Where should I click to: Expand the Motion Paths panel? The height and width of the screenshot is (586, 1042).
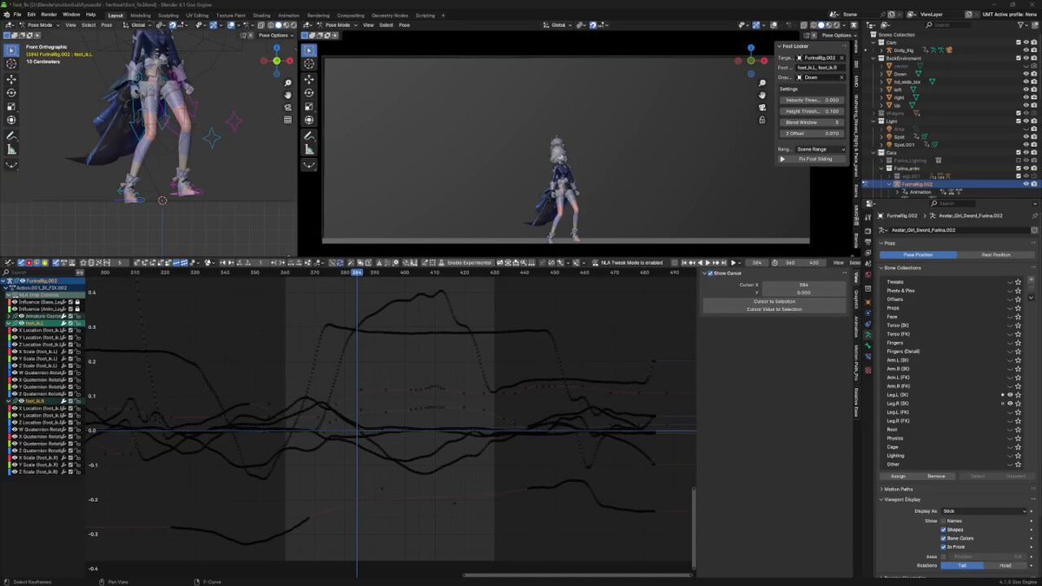tap(900, 489)
